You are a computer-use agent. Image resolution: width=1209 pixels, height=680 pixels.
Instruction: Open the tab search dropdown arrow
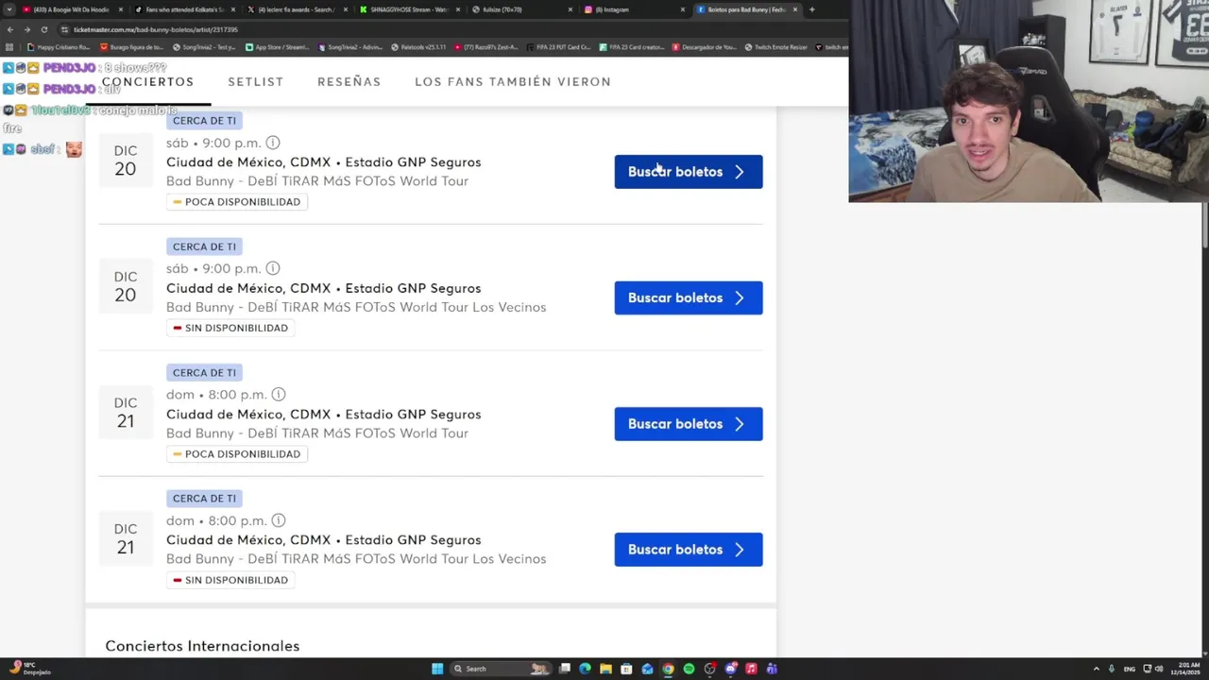coord(9,9)
